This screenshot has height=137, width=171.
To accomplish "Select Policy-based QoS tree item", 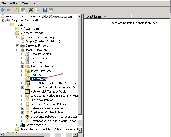I will tap(37, 125).
